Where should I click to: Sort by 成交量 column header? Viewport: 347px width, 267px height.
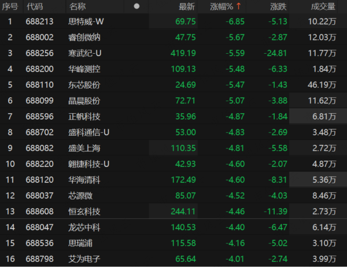(x=323, y=6)
